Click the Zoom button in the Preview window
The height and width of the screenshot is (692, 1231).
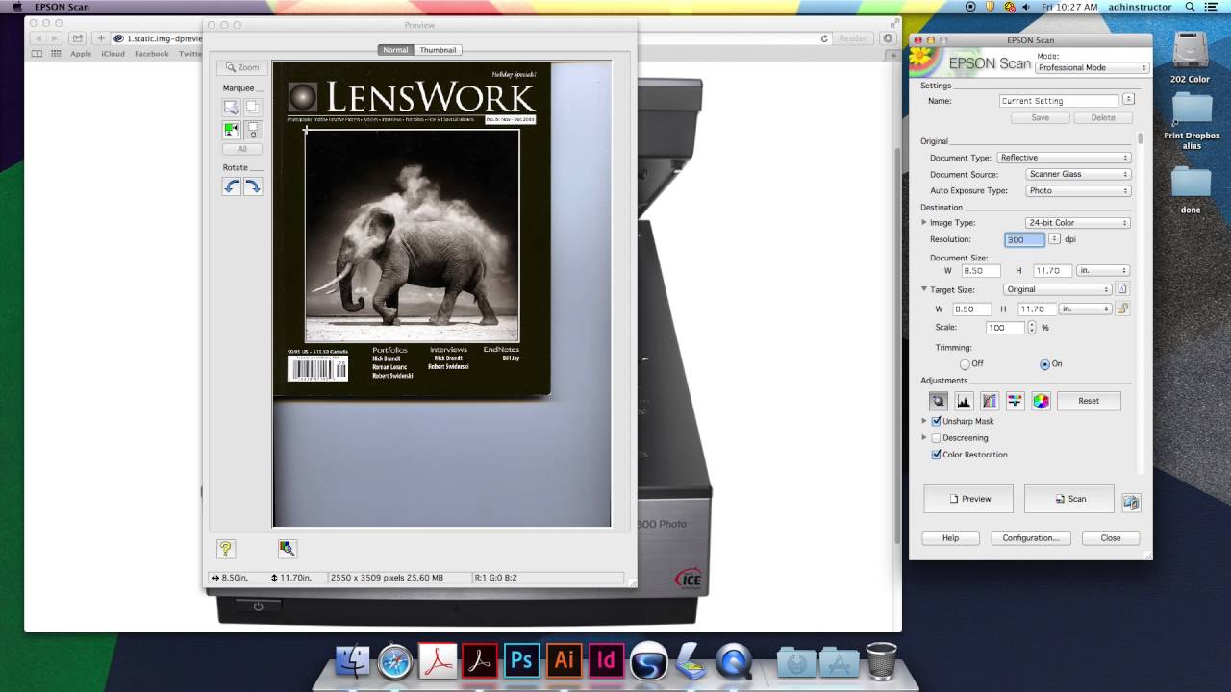tap(241, 67)
